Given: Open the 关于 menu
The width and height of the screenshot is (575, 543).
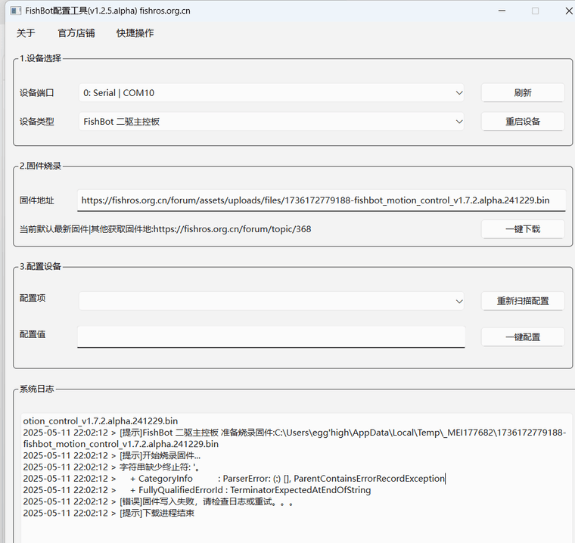Looking at the screenshot, I should click(26, 33).
